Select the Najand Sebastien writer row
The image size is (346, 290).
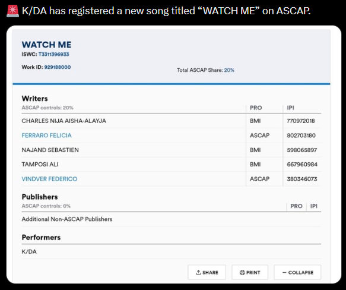pos(172,150)
